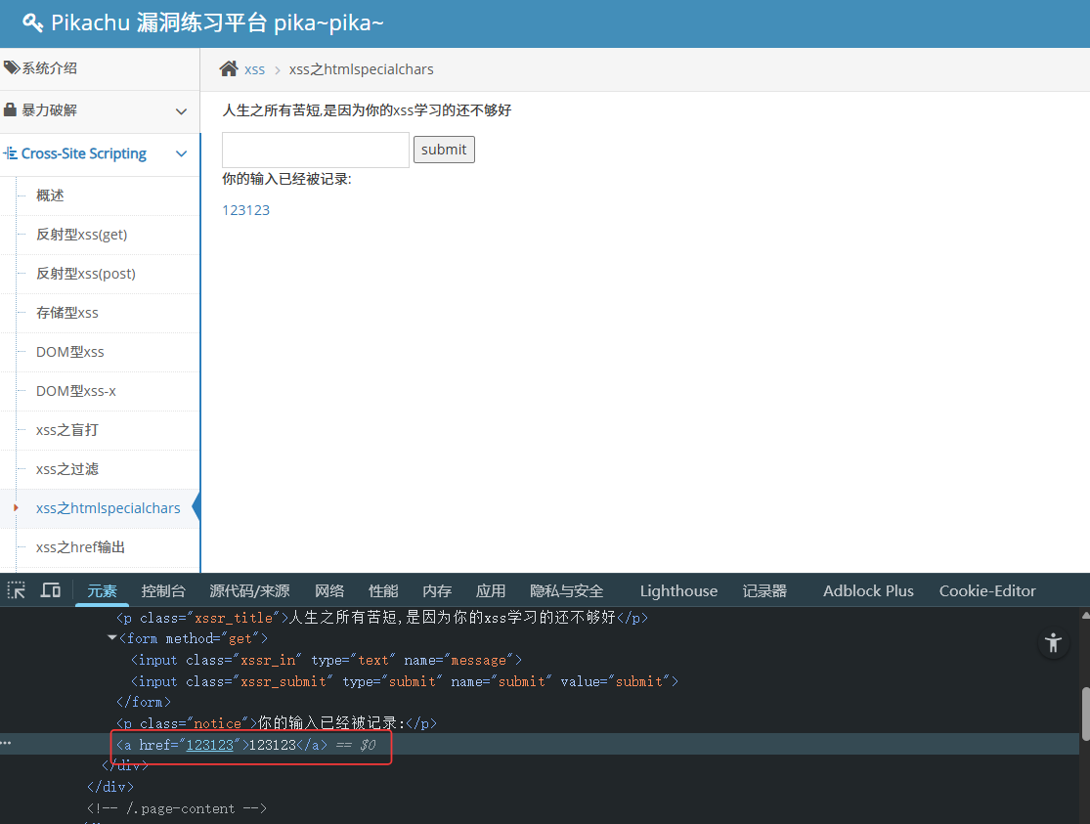
Task: Click the 你的输入已经被记录 notice text
Action: coord(287,180)
